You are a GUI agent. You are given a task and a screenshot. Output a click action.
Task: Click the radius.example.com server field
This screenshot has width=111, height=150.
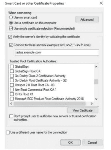pos(57,53)
